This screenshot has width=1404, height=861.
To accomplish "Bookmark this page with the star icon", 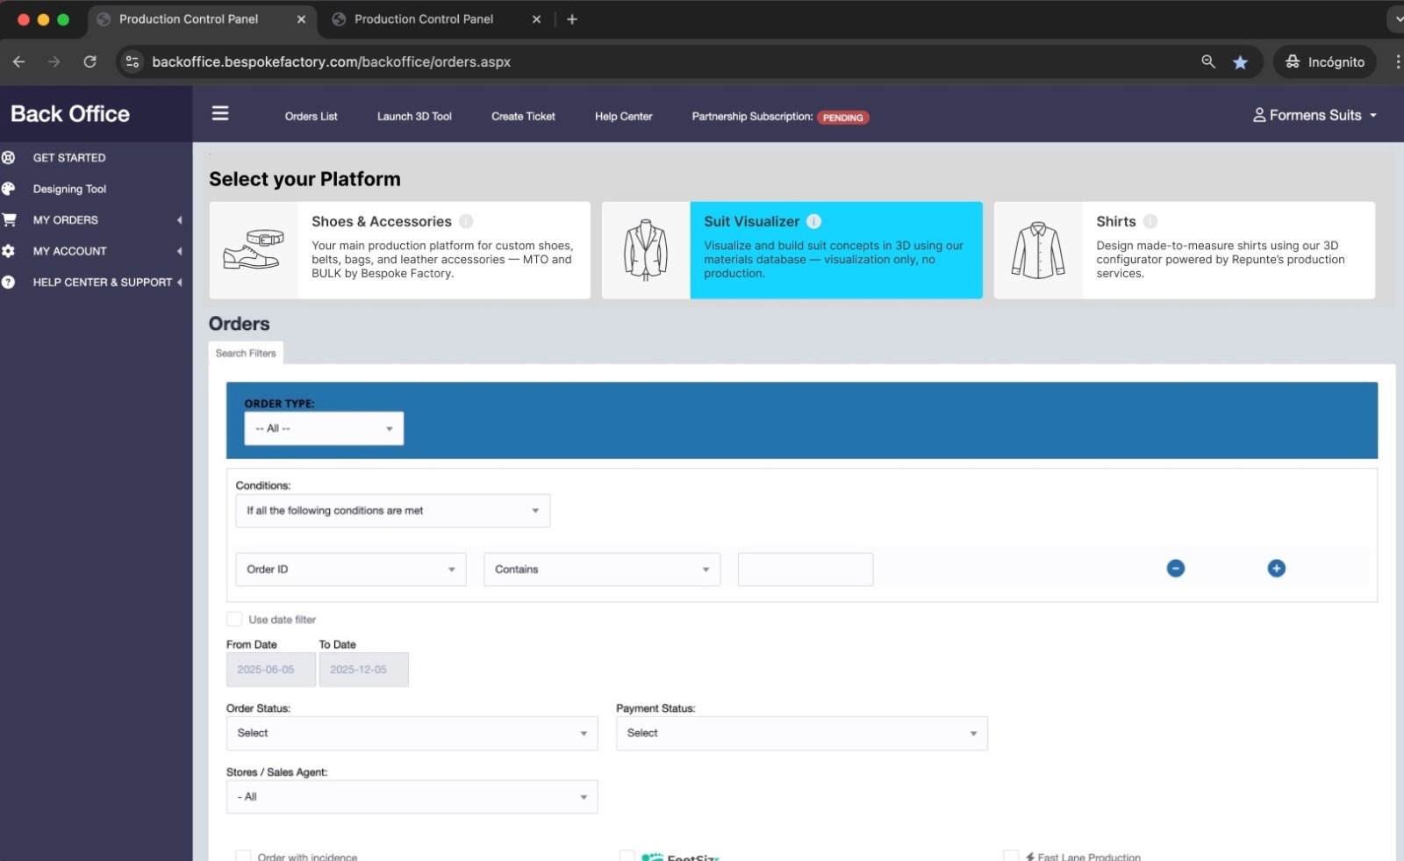I will (1240, 62).
